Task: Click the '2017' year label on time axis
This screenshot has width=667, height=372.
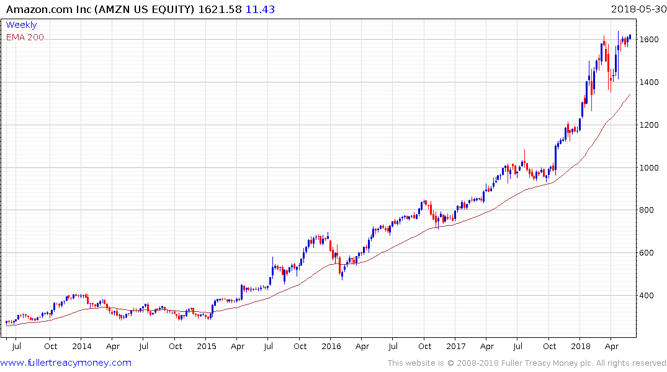Action: point(456,347)
